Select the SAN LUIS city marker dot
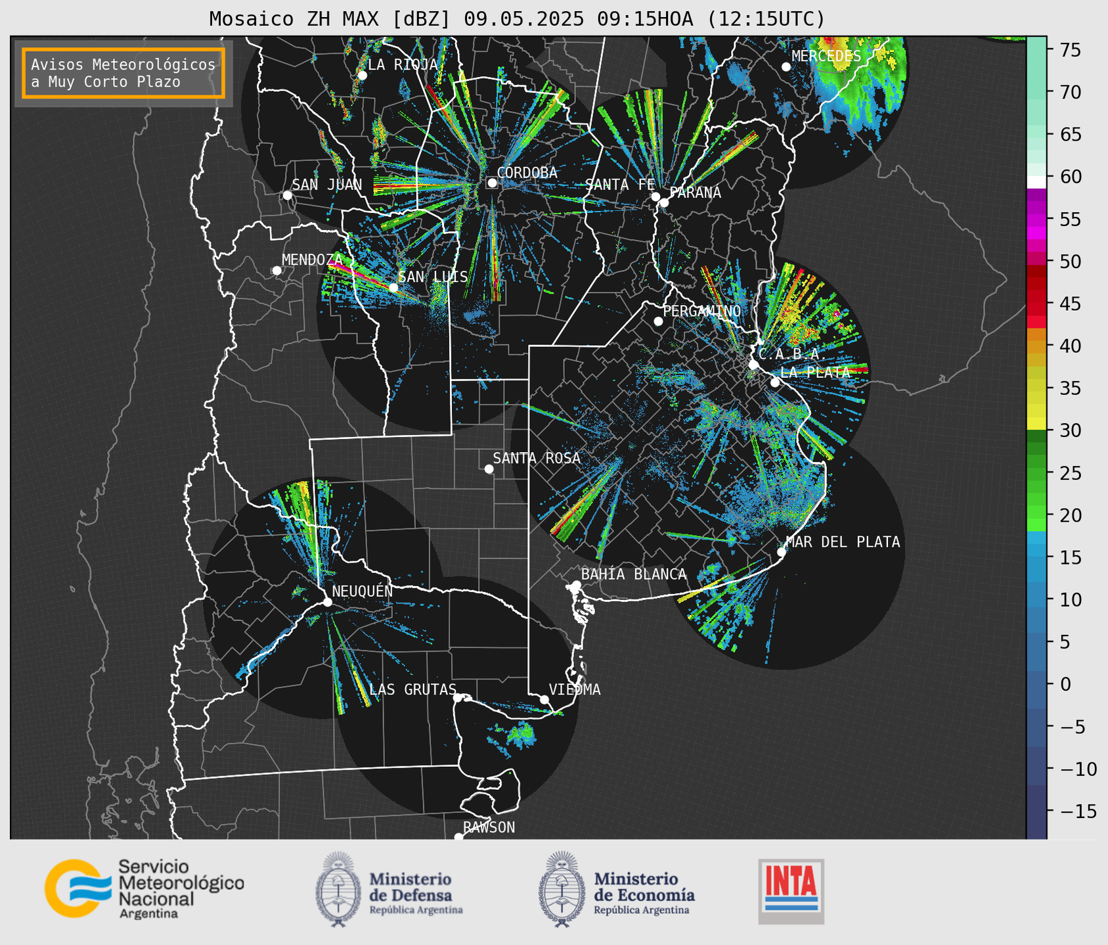 (x=393, y=287)
